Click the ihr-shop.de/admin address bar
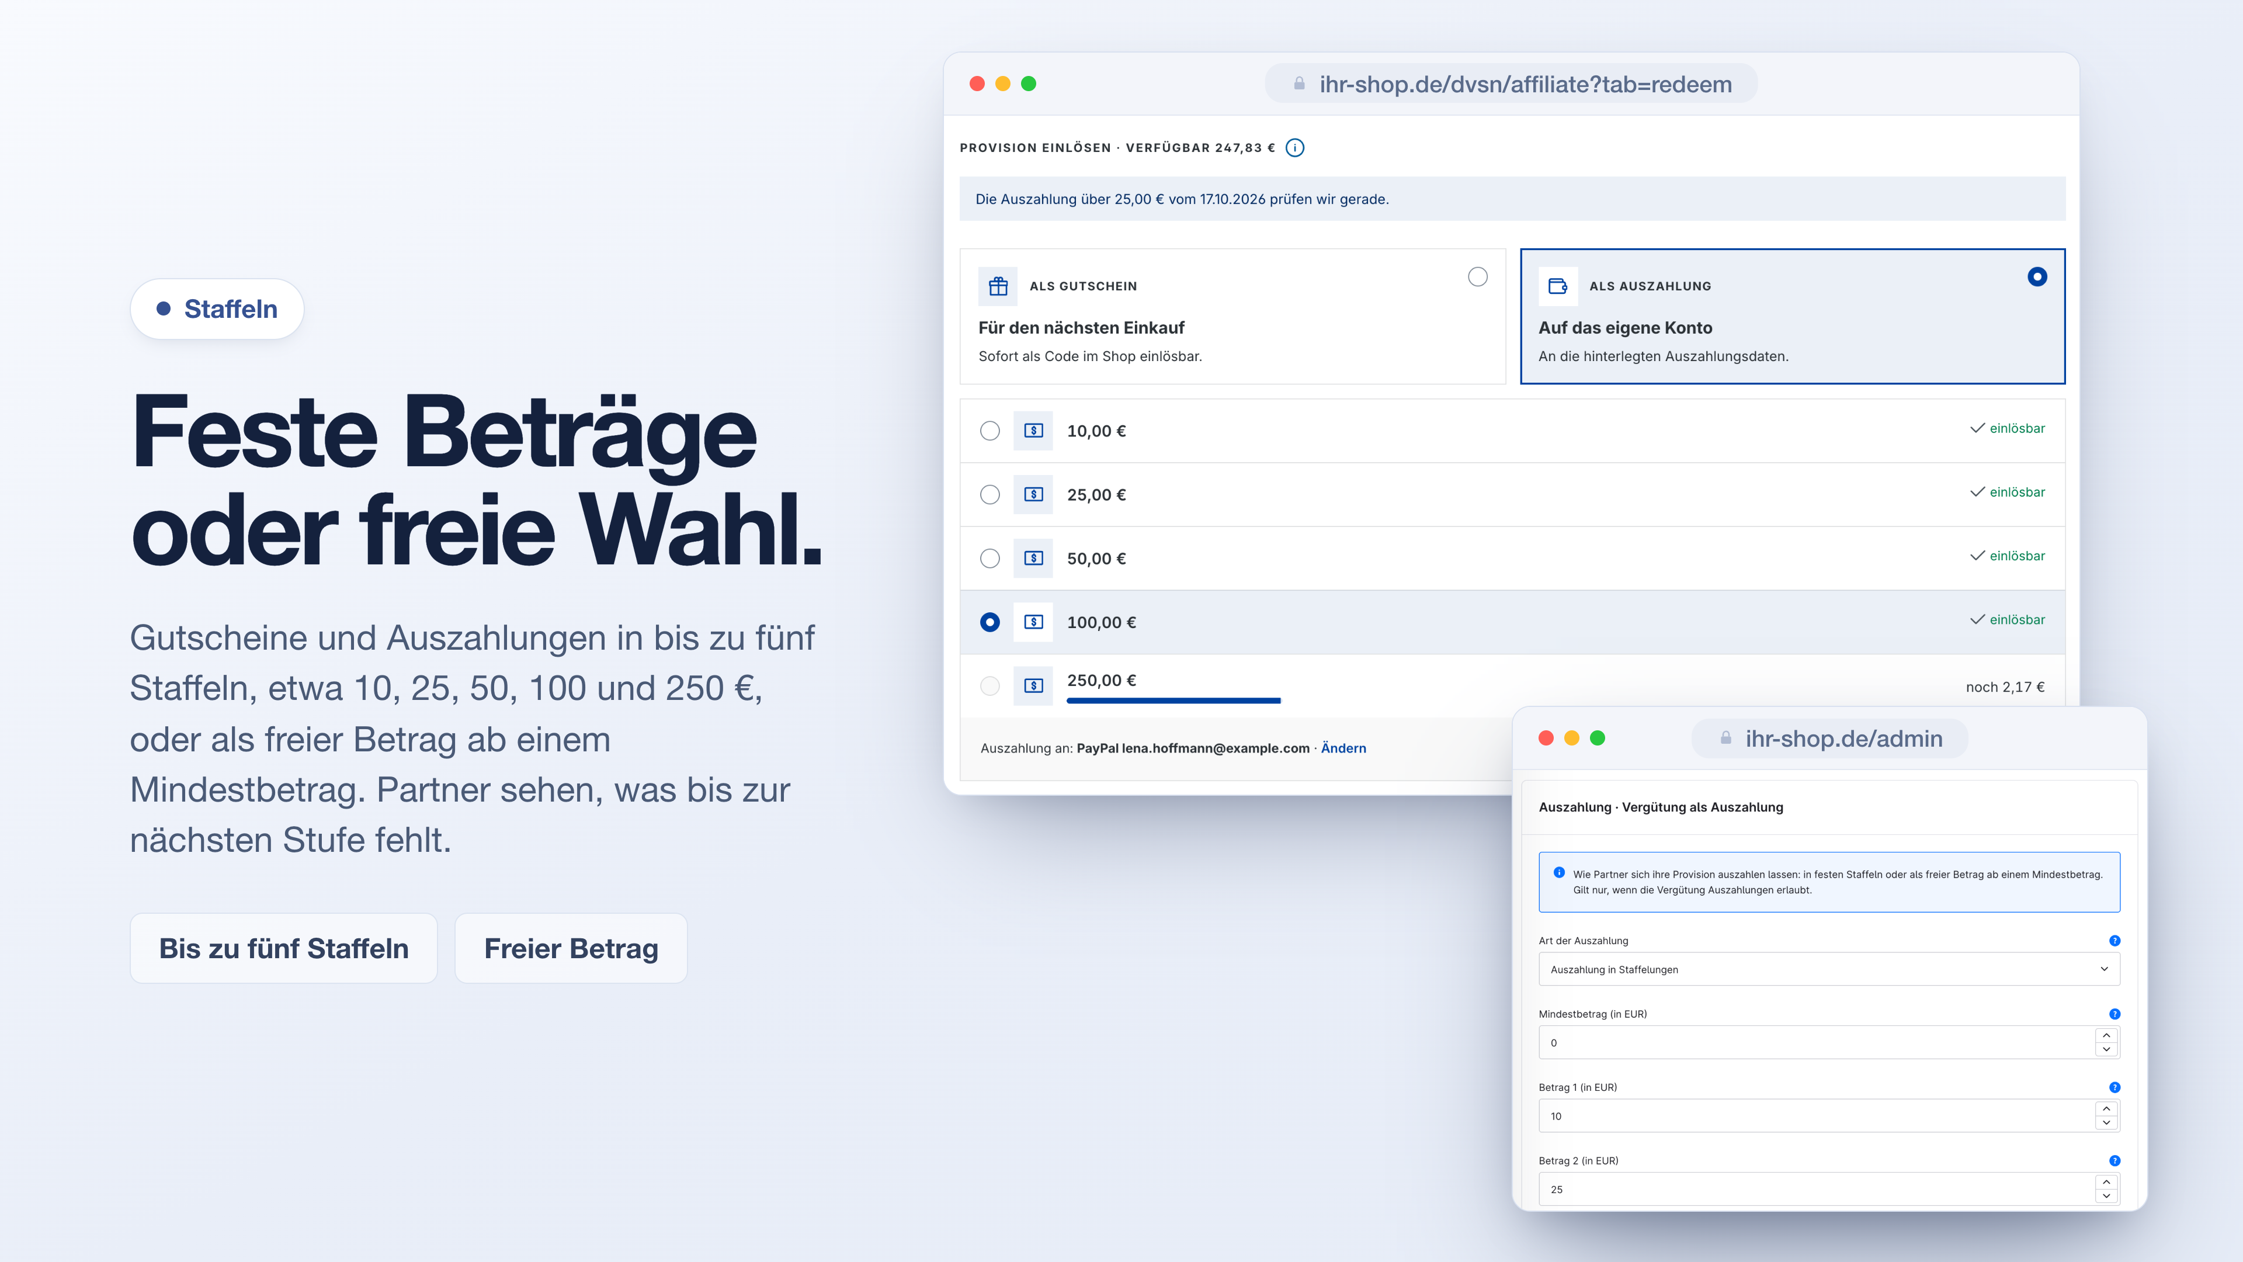 [x=1829, y=739]
